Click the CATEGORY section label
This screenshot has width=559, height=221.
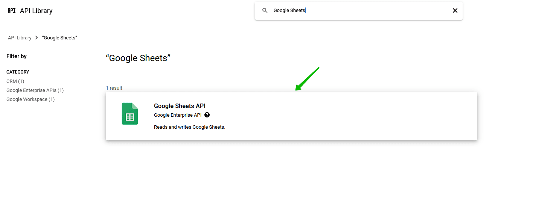(18, 72)
